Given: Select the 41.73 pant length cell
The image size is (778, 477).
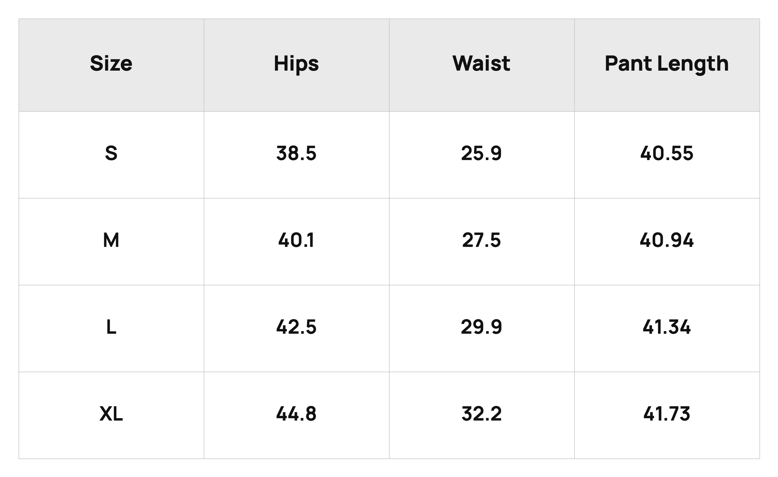Looking at the screenshot, I should (667, 415).
